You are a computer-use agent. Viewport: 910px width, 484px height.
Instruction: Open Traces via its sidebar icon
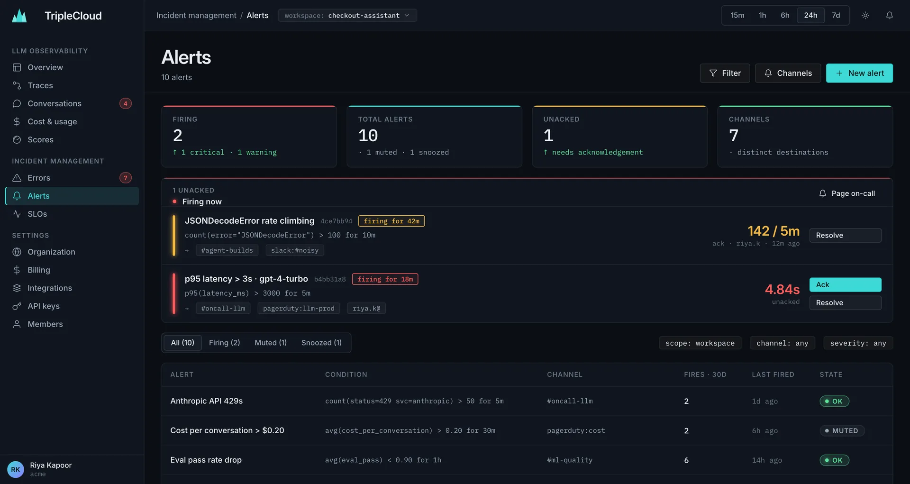pos(17,85)
